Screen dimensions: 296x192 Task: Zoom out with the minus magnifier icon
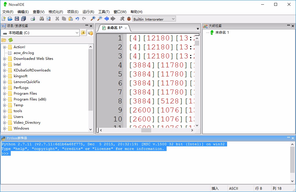(x=100, y=19)
